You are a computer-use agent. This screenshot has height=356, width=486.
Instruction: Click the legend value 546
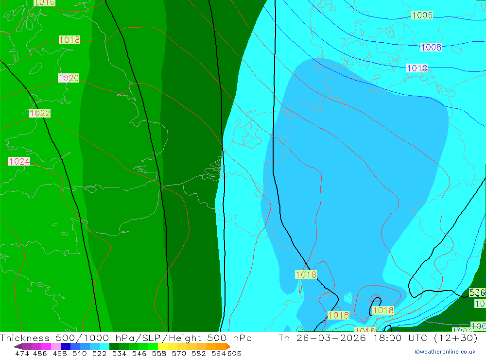[x=139, y=353]
